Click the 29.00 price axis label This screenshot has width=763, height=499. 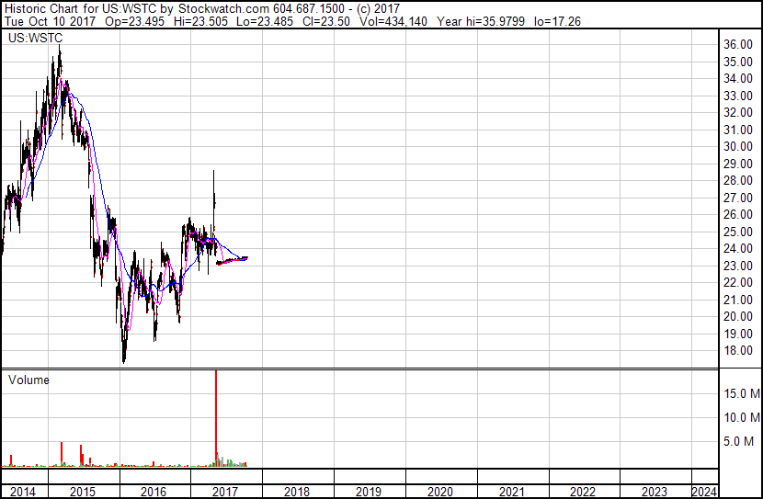(738, 164)
